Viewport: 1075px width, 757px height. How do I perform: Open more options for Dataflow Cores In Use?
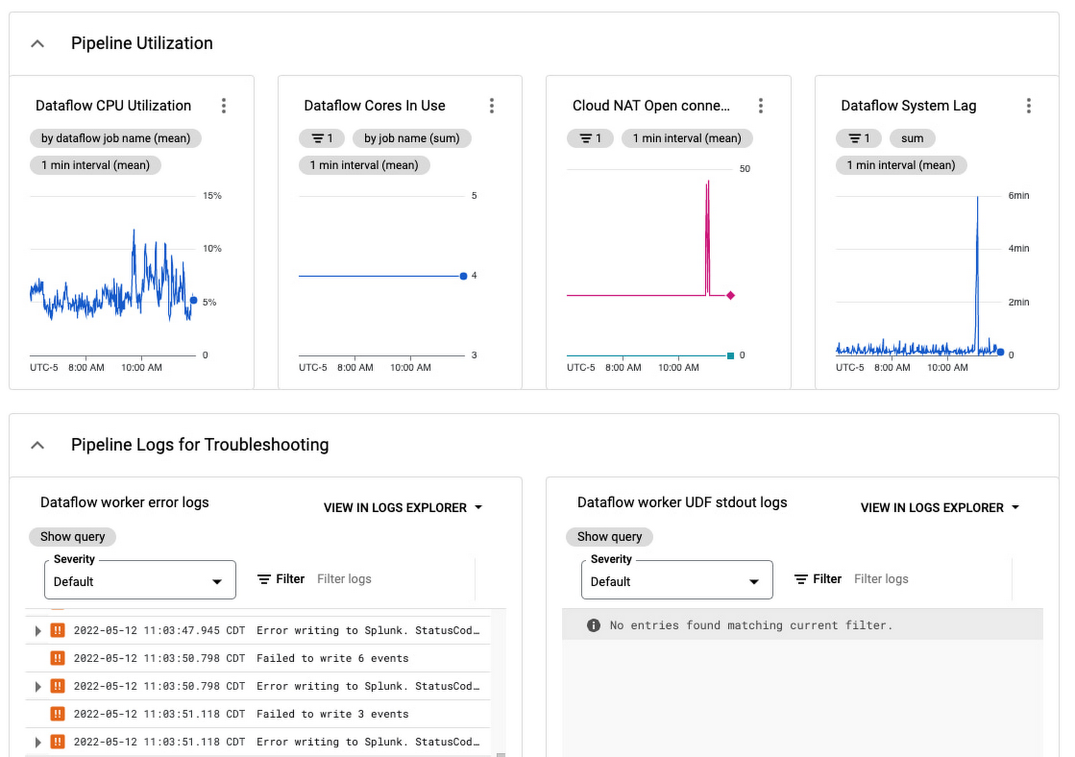click(491, 106)
